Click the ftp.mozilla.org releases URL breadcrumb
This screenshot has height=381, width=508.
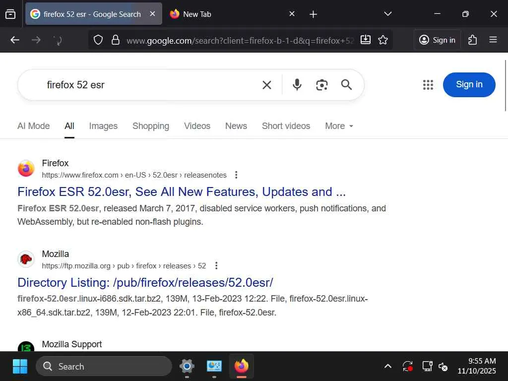pos(124,266)
